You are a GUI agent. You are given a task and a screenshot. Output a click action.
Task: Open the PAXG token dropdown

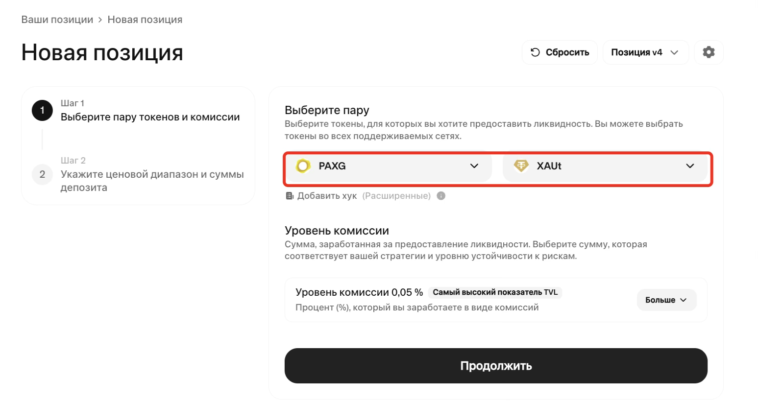pos(474,166)
